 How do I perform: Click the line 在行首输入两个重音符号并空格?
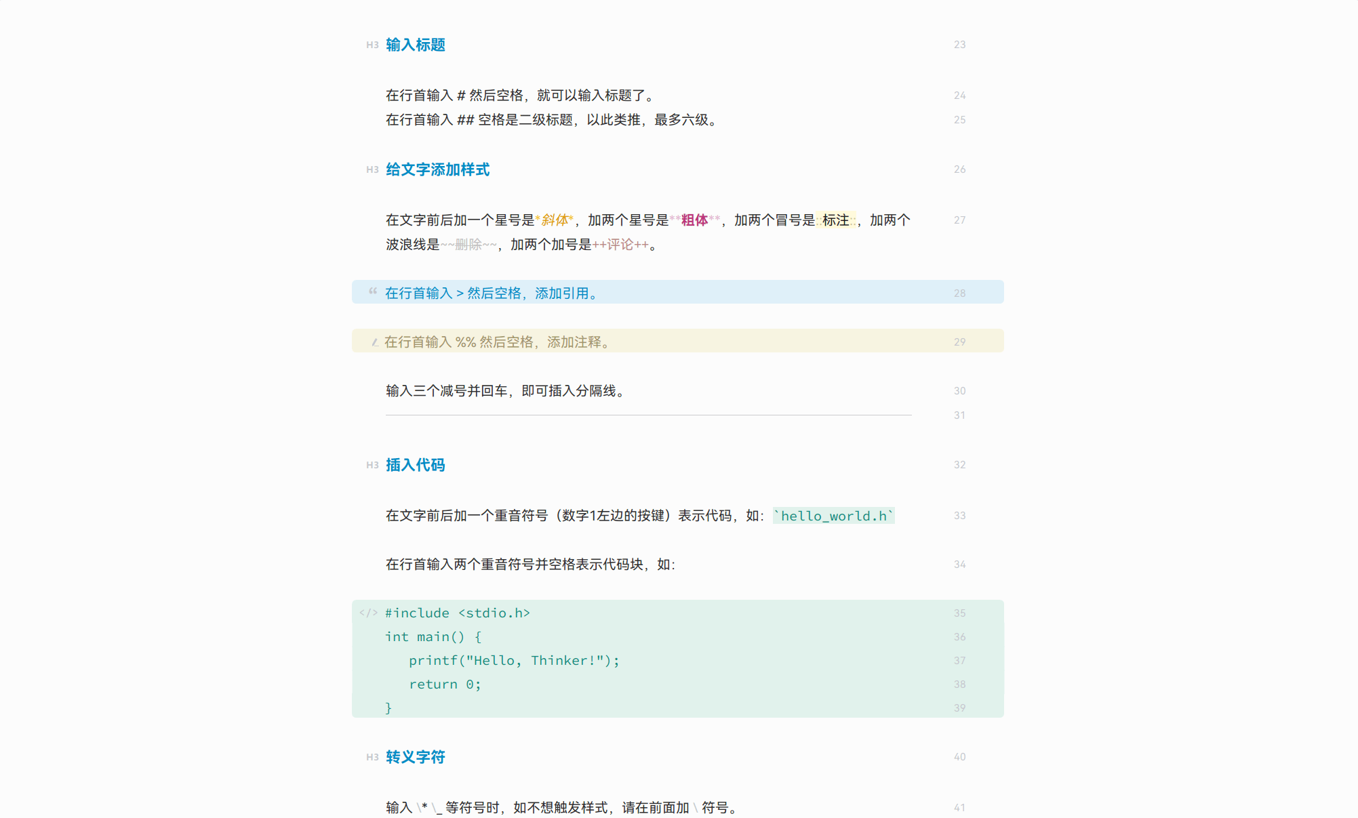[x=531, y=565]
